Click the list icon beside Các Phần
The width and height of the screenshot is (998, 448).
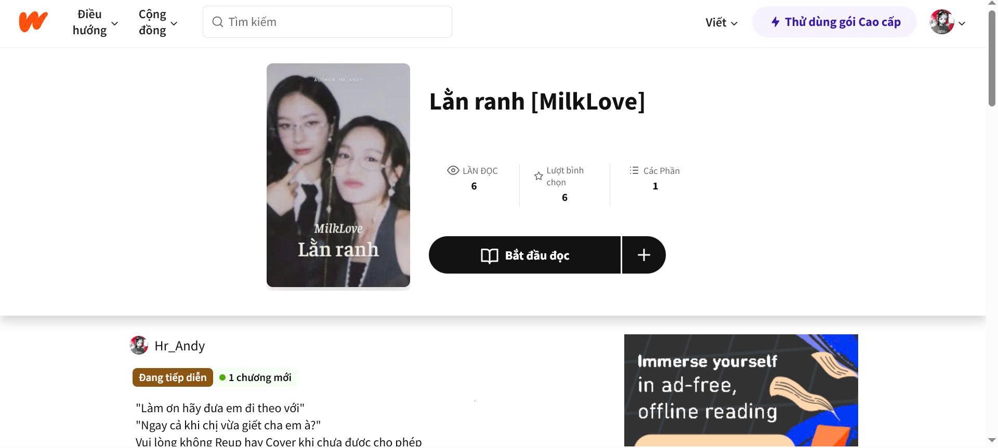[x=634, y=170]
